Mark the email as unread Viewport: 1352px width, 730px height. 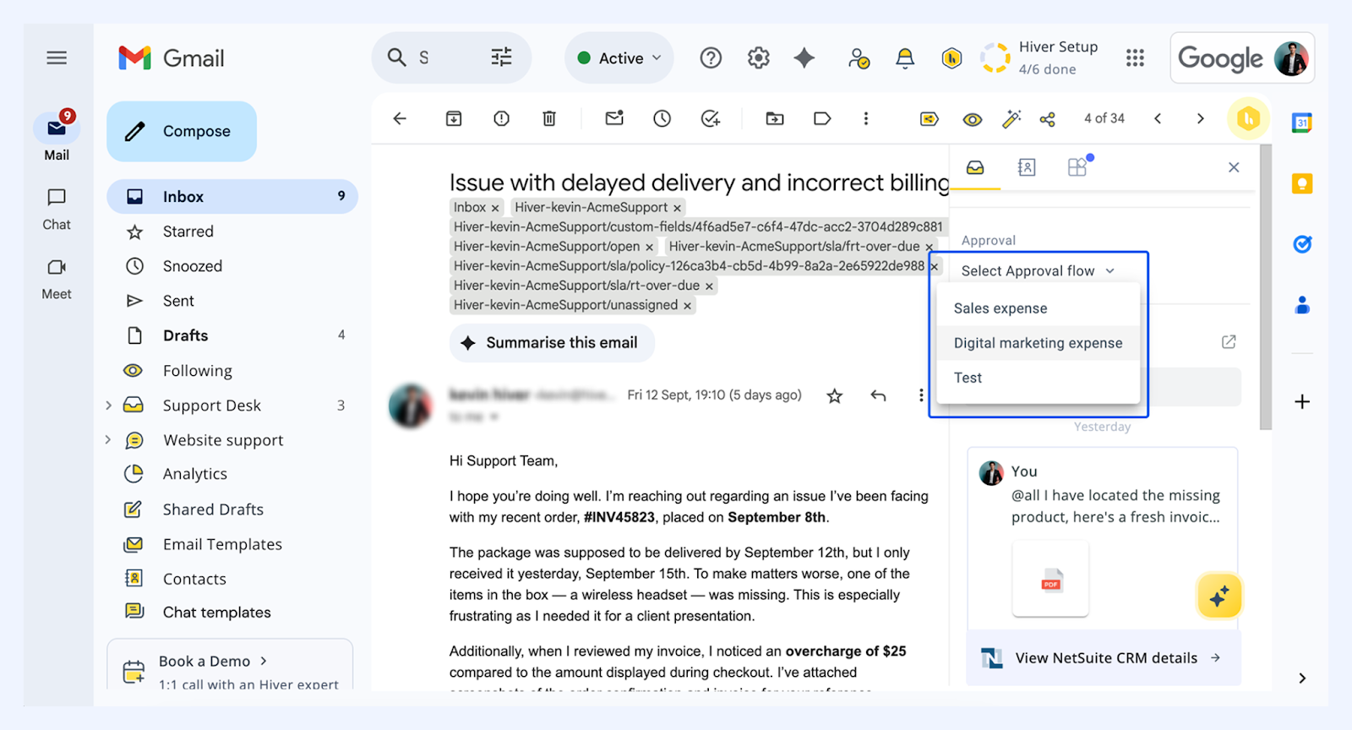[614, 118]
